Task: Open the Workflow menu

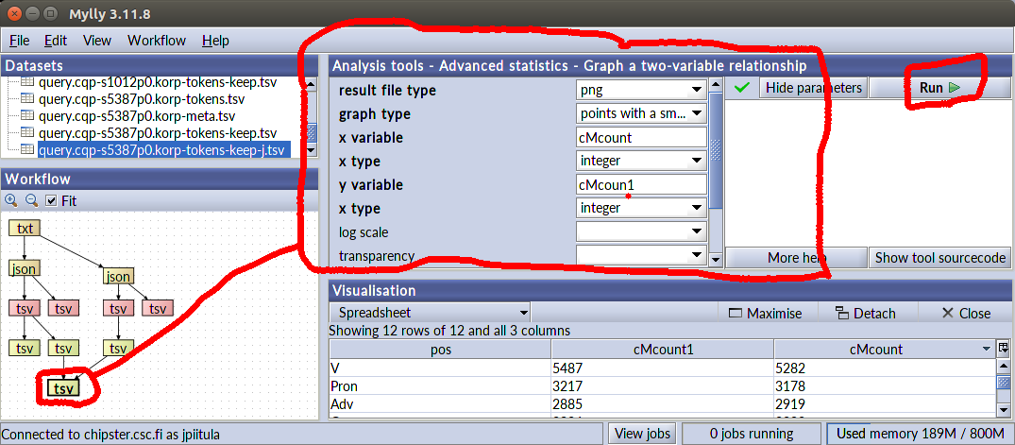Action: pyautogui.click(x=157, y=41)
